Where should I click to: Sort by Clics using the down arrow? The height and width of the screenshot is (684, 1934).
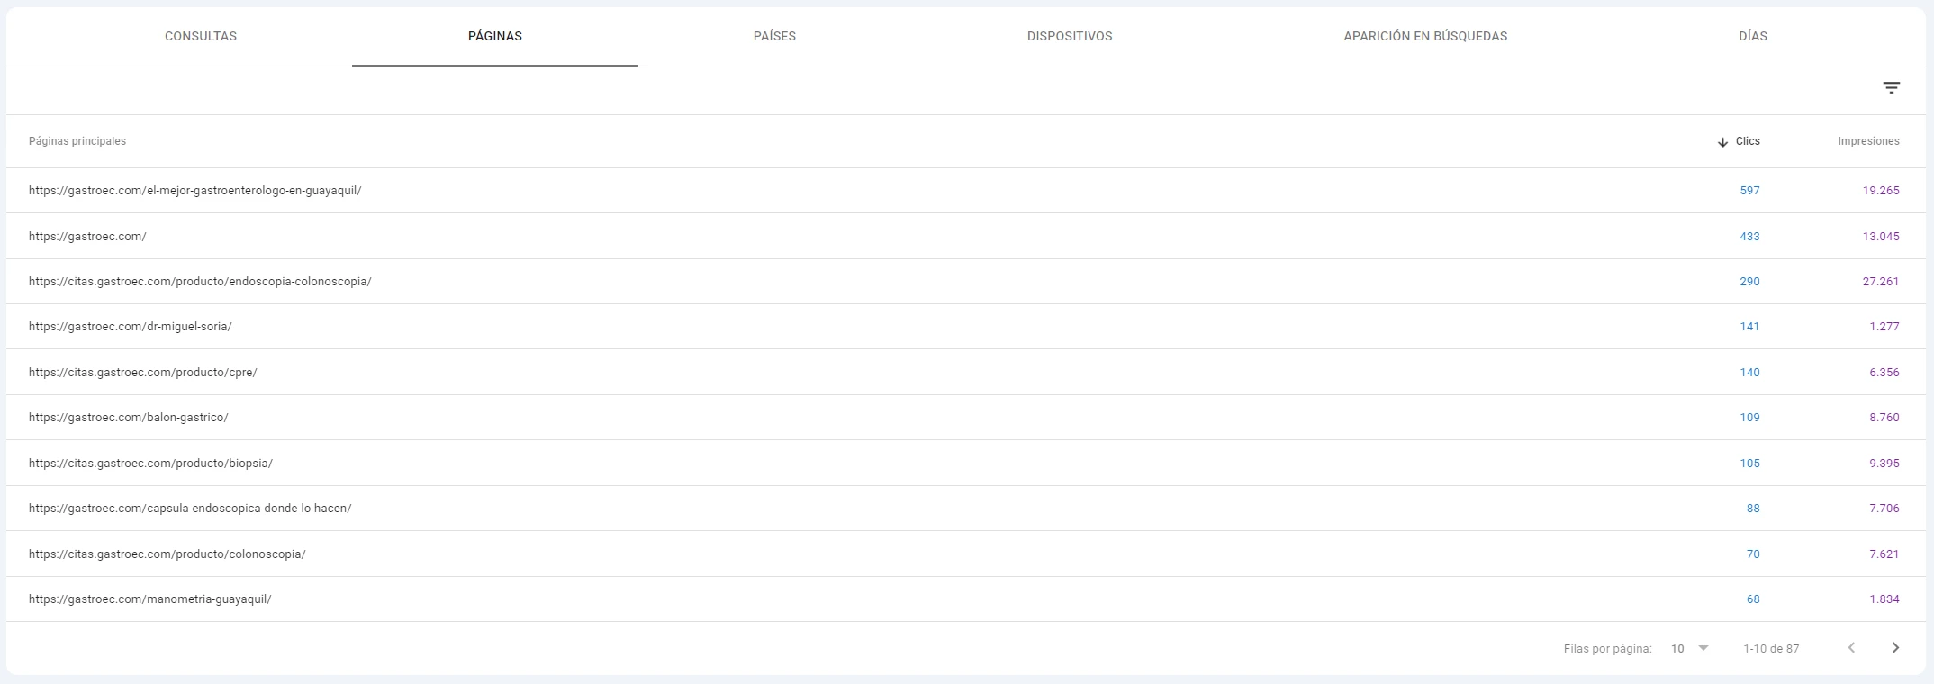[1722, 142]
